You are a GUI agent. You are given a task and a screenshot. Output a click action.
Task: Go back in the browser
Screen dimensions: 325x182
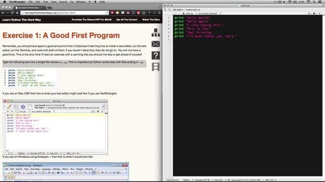coord(3,13)
